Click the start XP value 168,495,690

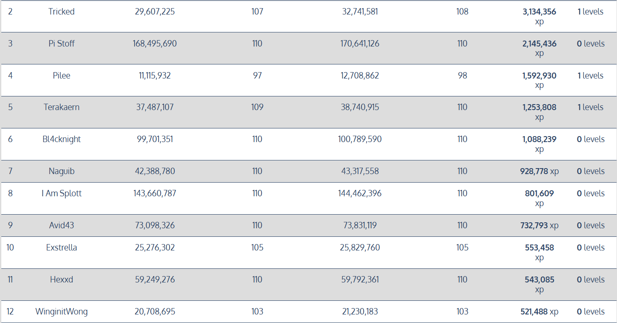(x=155, y=44)
